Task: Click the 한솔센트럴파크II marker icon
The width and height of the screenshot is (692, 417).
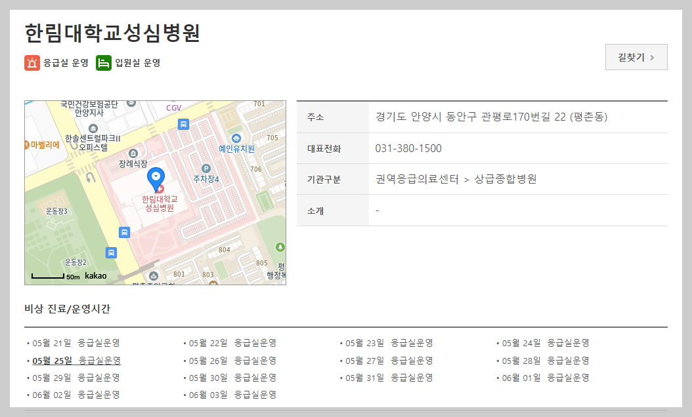Action: coord(93,129)
